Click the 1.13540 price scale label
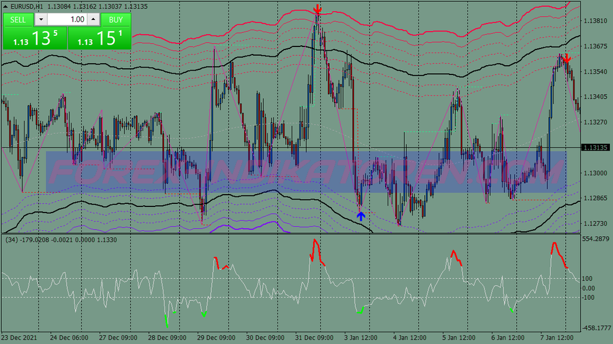The width and height of the screenshot is (613, 344). click(x=595, y=71)
